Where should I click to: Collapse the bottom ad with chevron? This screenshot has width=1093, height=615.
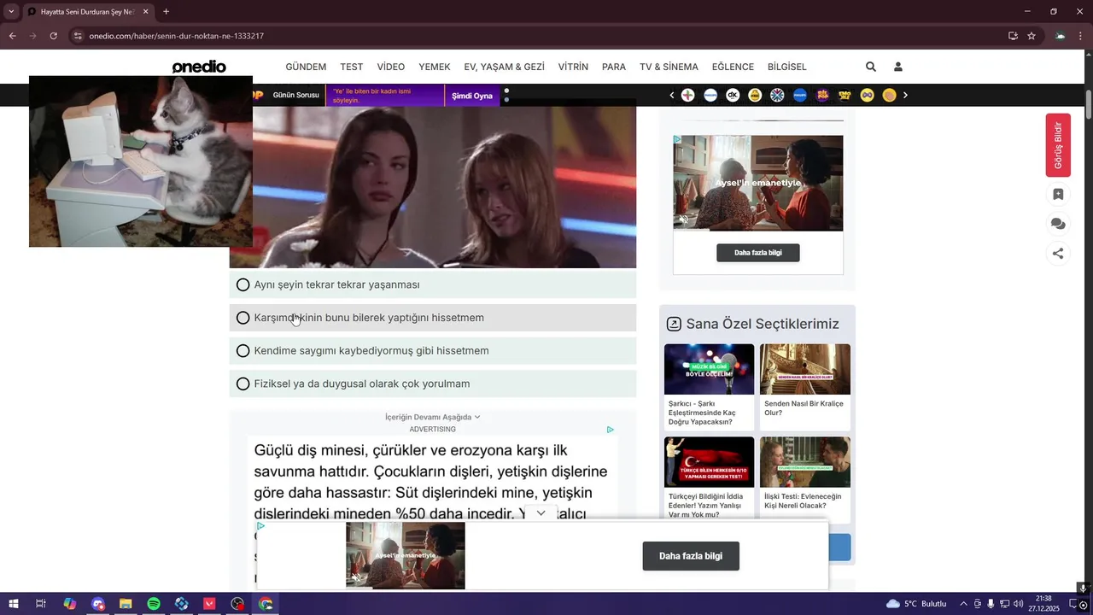tap(541, 513)
